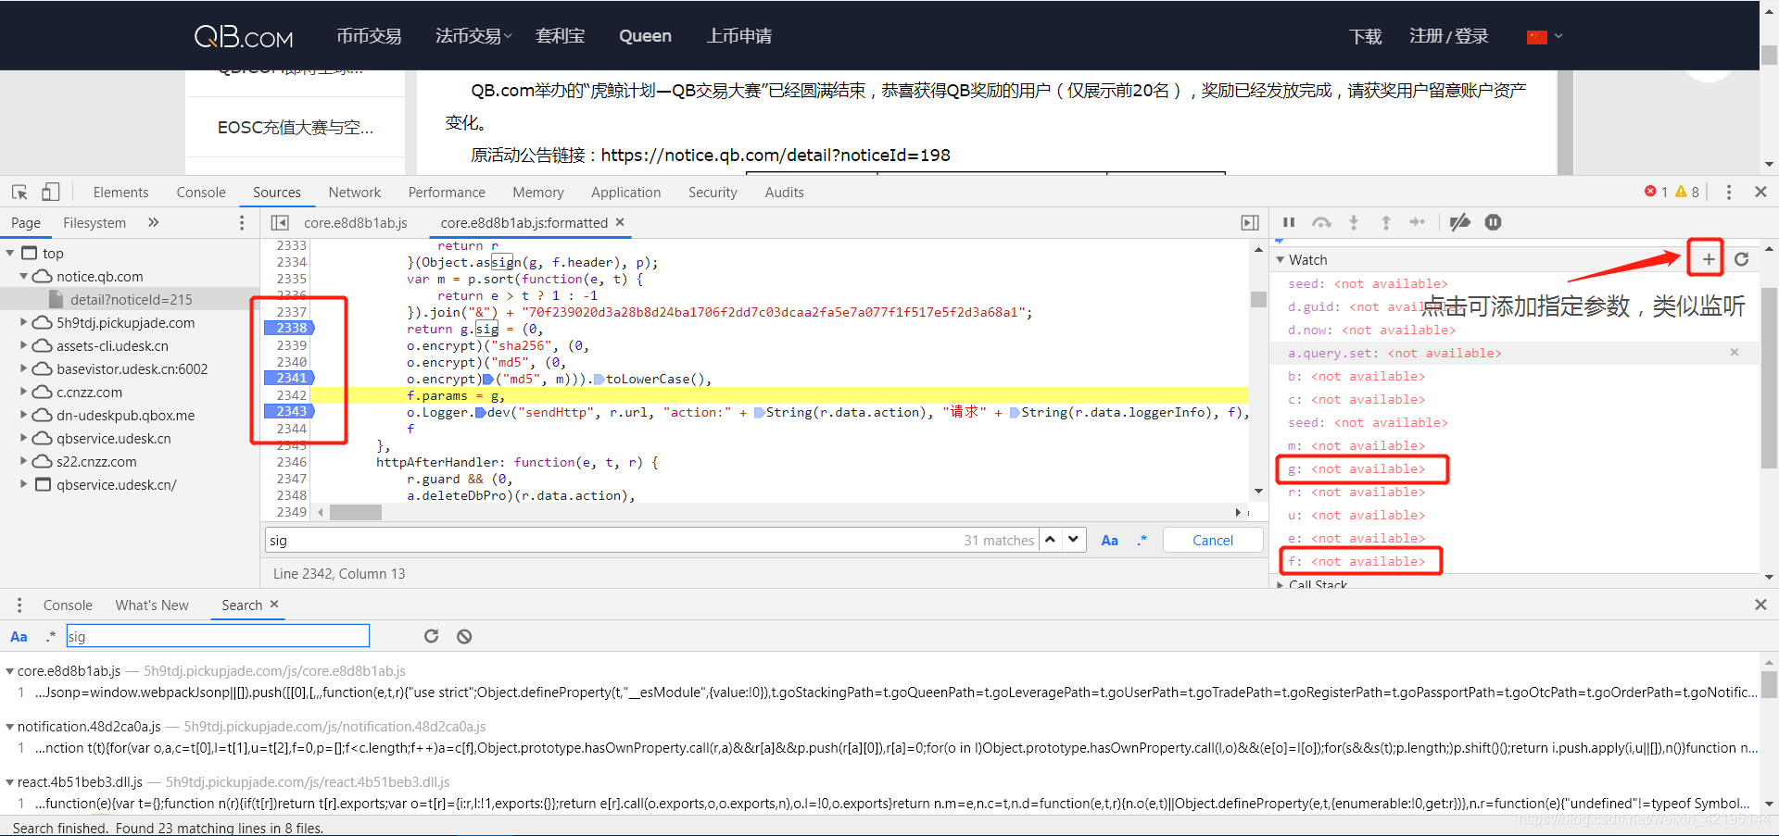Click the Step over function icon
Image resolution: width=1779 pixels, height=836 pixels.
point(1321,222)
